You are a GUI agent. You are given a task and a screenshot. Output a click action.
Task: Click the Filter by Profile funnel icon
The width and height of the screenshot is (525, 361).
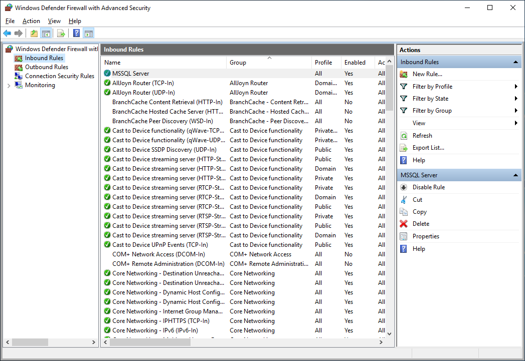404,87
